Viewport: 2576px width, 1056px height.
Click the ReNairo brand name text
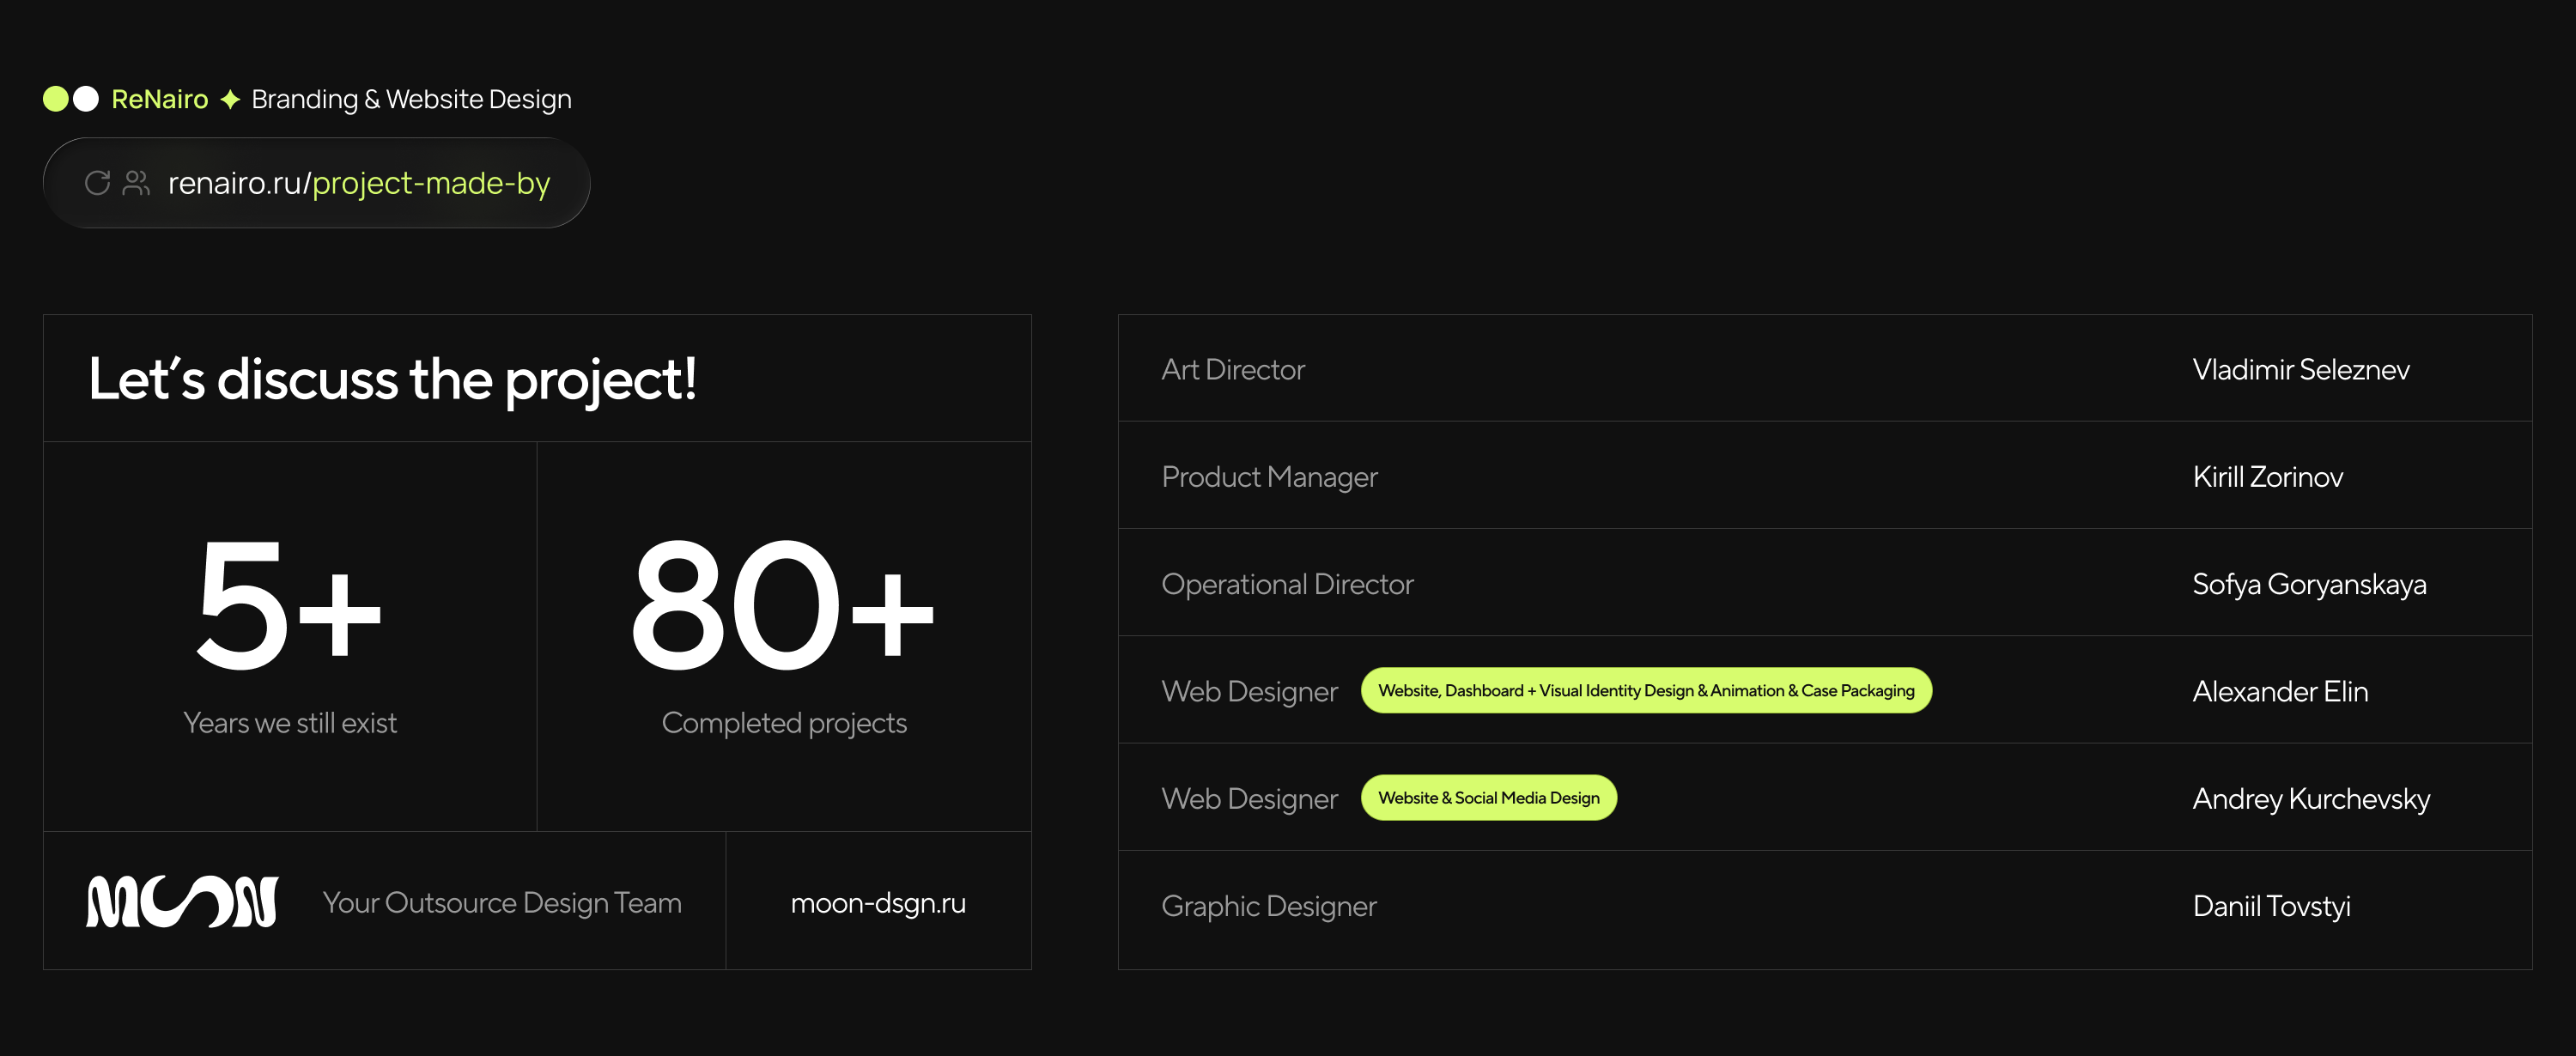[159, 99]
